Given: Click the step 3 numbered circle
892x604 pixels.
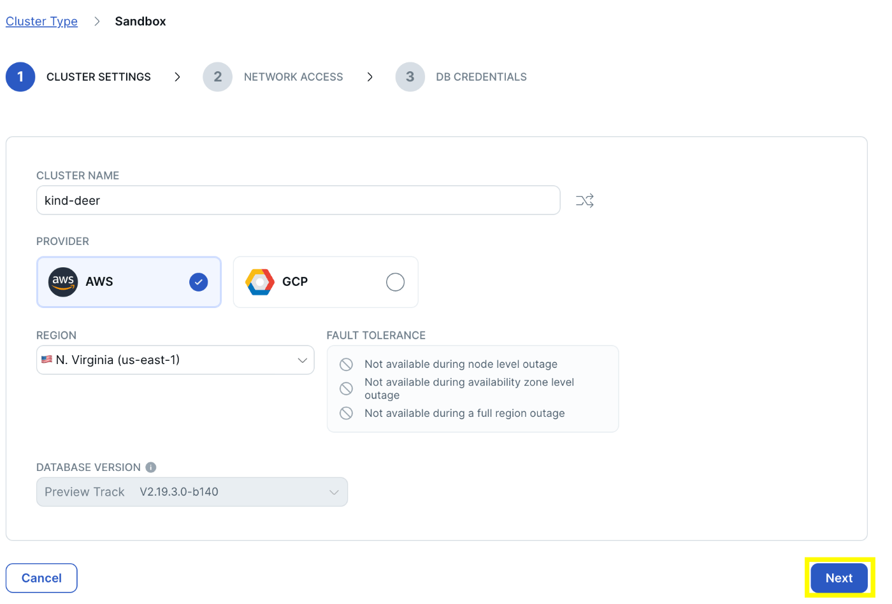Looking at the screenshot, I should coord(410,76).
